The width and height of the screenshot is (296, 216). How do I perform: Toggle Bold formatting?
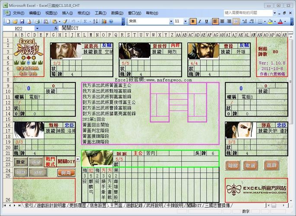(x=193, y=21)
